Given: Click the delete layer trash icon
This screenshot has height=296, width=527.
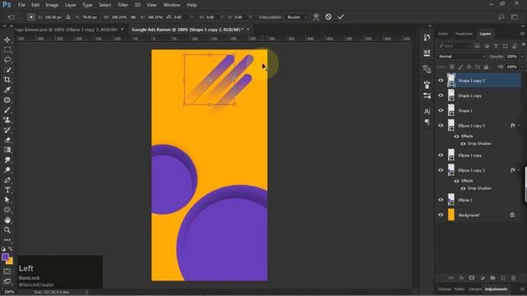Looking at the screenshot, I should (513, 278).
